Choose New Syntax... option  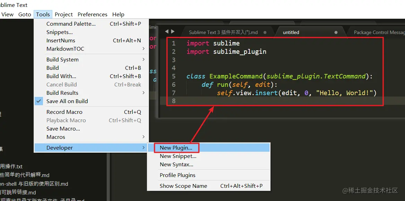209,164
